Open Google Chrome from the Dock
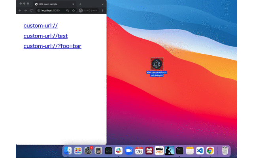Screen dimensions: 253x158 click(x=210, y=151)
